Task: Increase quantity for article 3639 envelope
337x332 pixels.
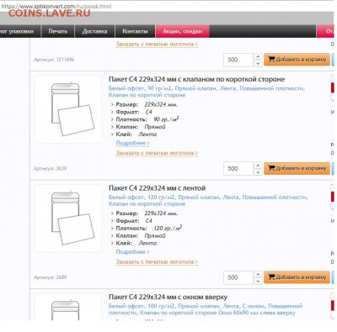Action: pyautogui.click(x=258, y=166)
